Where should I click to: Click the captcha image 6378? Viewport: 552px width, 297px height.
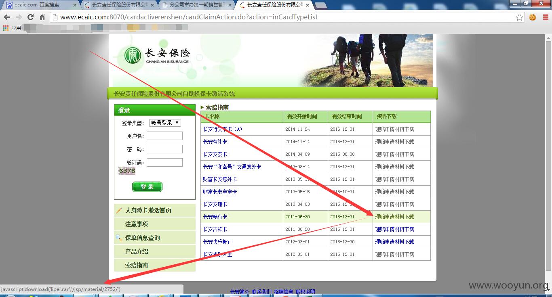127,171
